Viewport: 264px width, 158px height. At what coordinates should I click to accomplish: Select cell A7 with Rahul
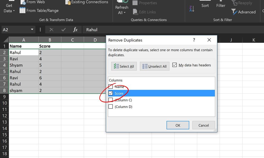(x=24, y=84)
